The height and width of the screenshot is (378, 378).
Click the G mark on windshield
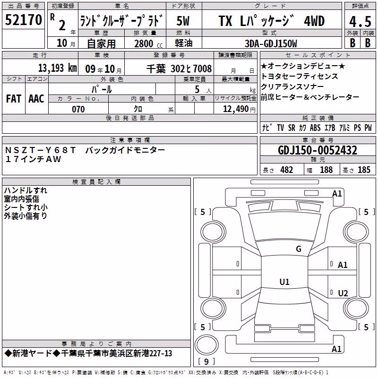click(299, 249)
